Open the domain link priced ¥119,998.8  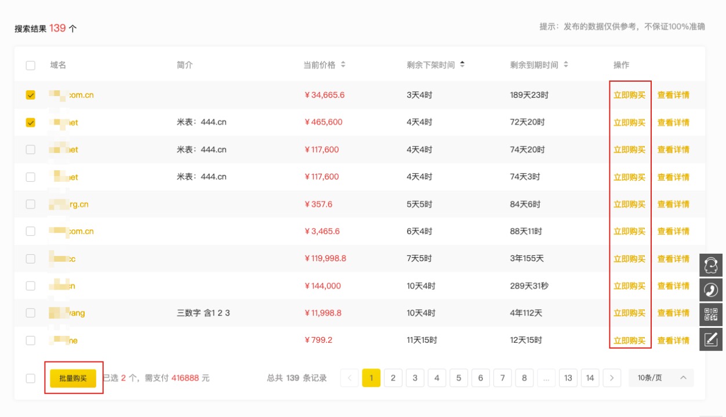(x=63, y=259)
